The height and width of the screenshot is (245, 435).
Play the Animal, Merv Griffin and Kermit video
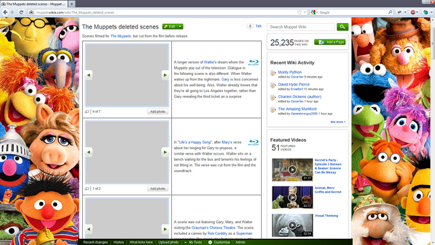pos(292,197)
